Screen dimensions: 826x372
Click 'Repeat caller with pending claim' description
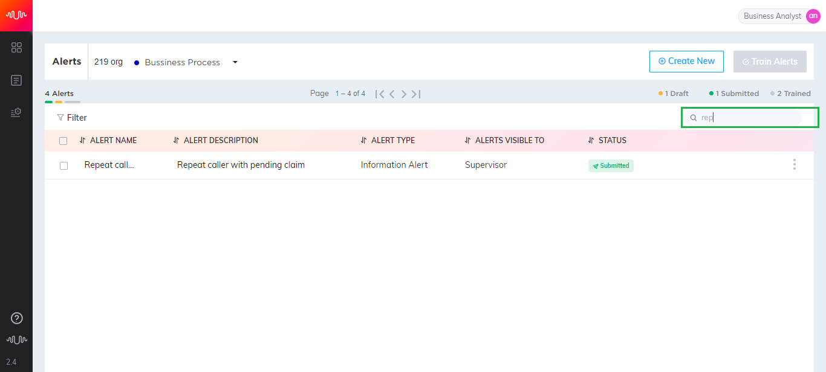(241, 165)
